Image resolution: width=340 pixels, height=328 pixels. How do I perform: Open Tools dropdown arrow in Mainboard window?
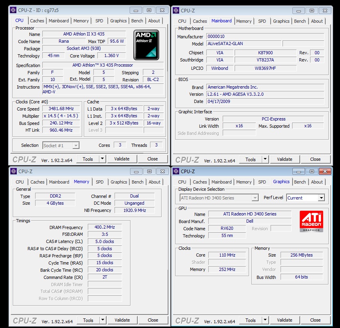coord(265,159)
